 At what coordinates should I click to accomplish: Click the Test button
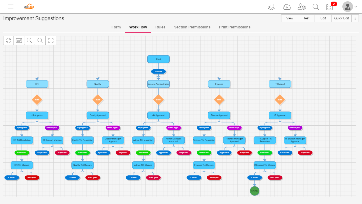[x=306, y=18]
